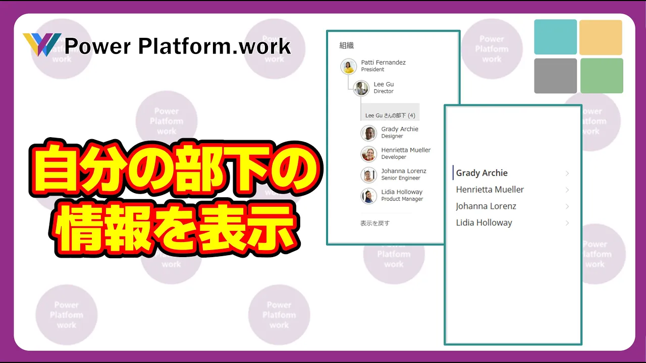Open Lidia Holloway's chevron arrow

[567, 223]
